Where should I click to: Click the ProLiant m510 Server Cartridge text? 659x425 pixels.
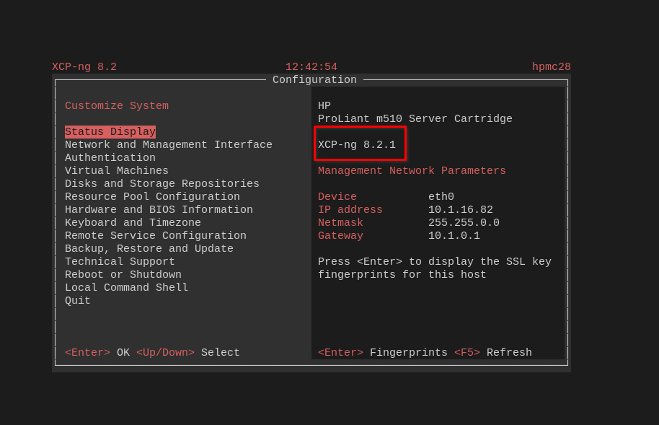[x=415, y=118]
